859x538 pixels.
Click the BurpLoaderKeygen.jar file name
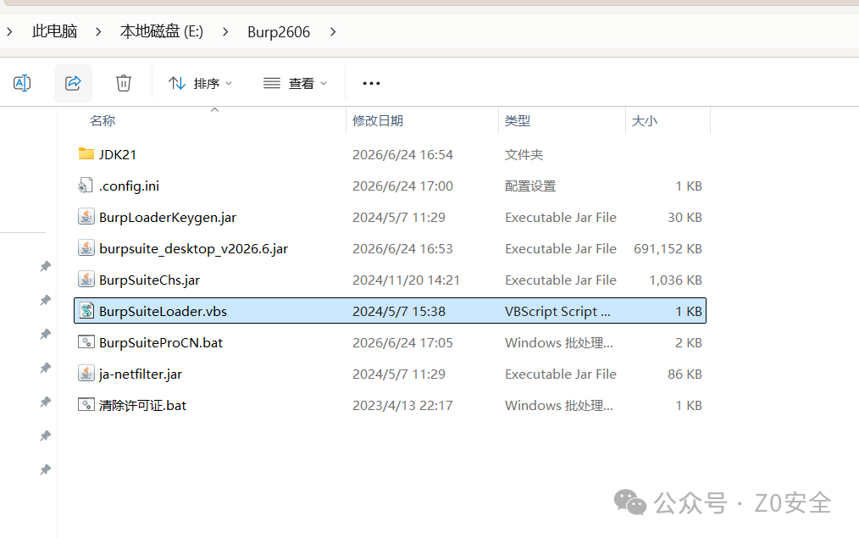pos(168,218)
